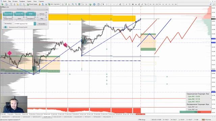The height and width of the screenshot is (121, 216).
Task: Toggle the Delta button in ProVolume
Action: click(19, 18)
